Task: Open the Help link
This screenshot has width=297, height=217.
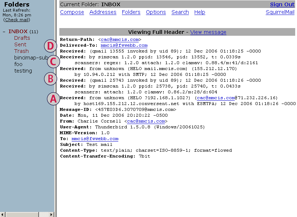Action: pyautogui.click(x=199, y=12)
